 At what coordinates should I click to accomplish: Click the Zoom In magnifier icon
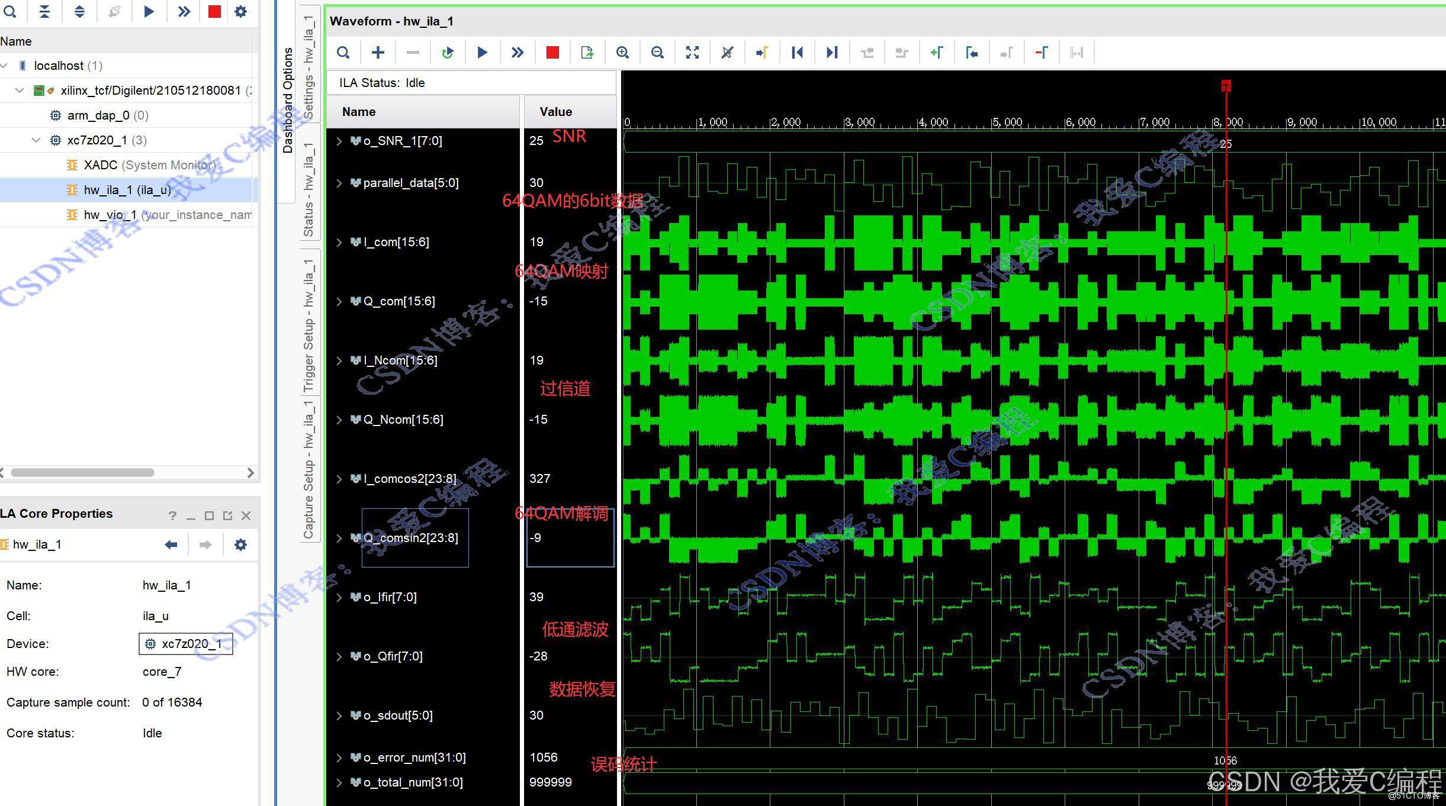click(x=622, y=53)
